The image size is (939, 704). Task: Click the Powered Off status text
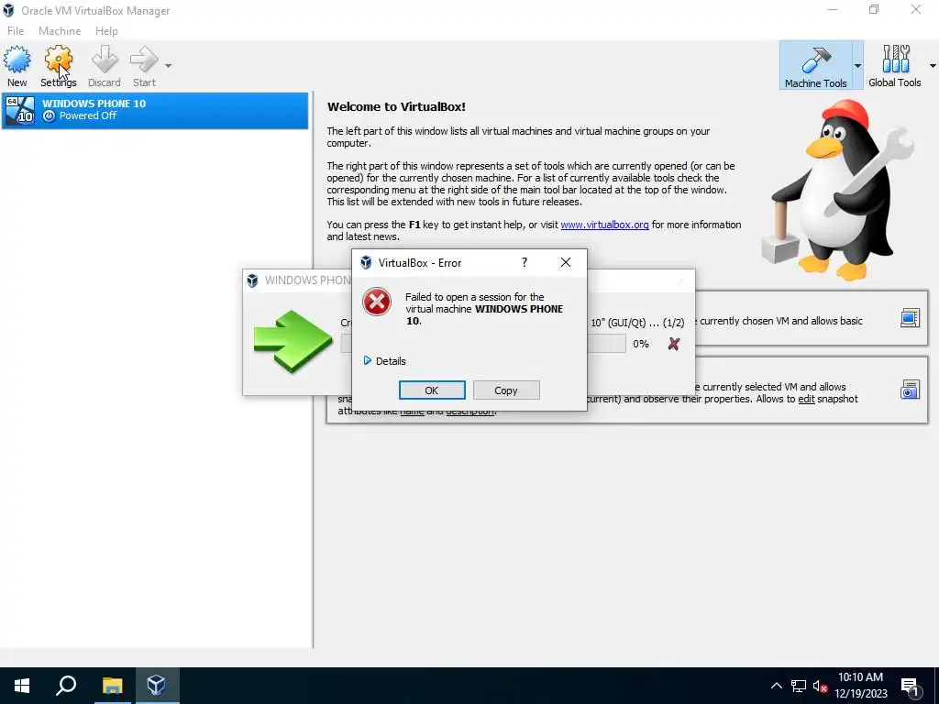click(x=87, y=115)
